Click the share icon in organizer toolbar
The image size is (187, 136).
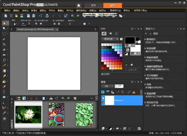pos(56,98)
